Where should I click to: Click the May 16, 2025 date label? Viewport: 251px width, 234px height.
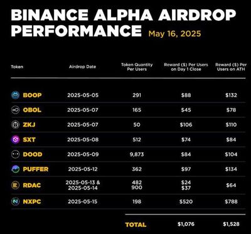tap(174, 34)
